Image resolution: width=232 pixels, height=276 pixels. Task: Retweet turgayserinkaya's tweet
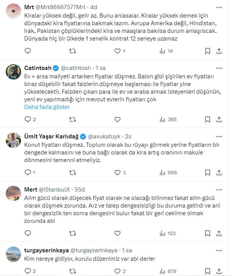72,271
